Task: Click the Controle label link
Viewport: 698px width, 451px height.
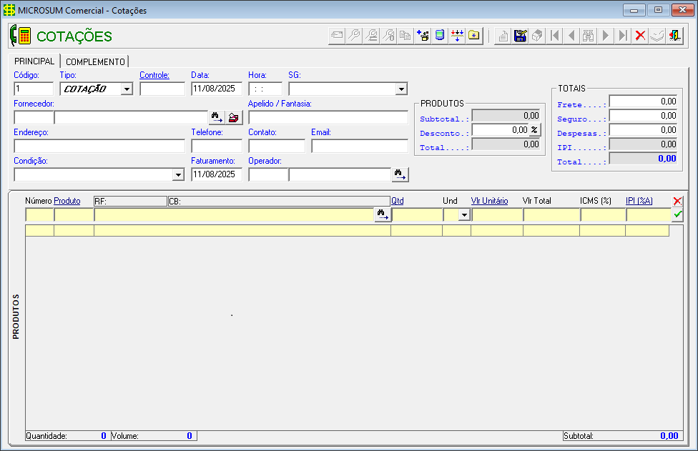Action: coord(154,75)
